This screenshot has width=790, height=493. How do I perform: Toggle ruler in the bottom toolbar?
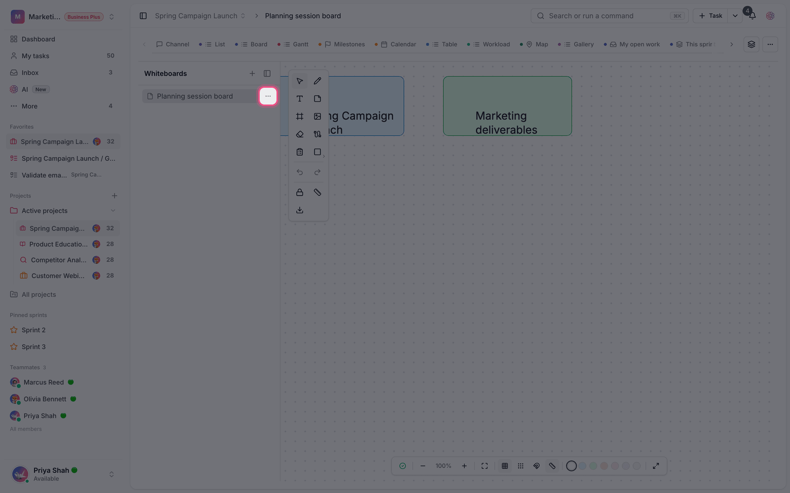click(x=552, y=466)
